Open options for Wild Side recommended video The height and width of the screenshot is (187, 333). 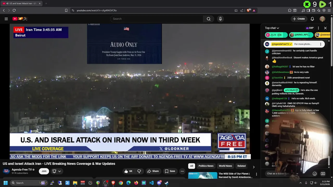tap(256, 174)
